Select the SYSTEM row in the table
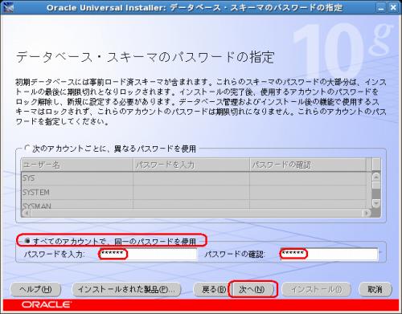402x314 pixels. tap(194, 192)
